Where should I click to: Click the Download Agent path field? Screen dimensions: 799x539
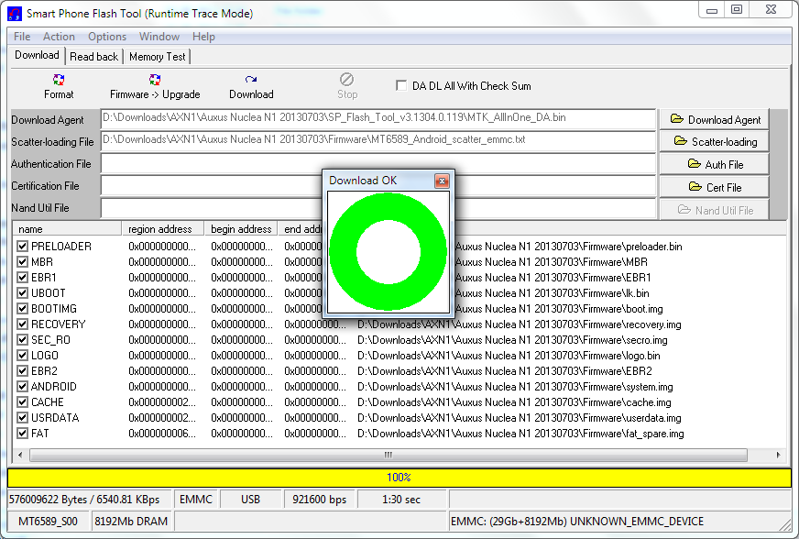click(378, 119)
